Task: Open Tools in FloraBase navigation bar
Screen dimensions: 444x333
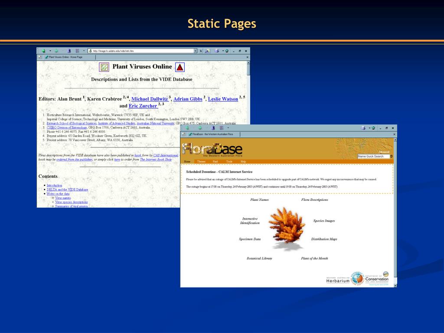Action: click(229, 162)
